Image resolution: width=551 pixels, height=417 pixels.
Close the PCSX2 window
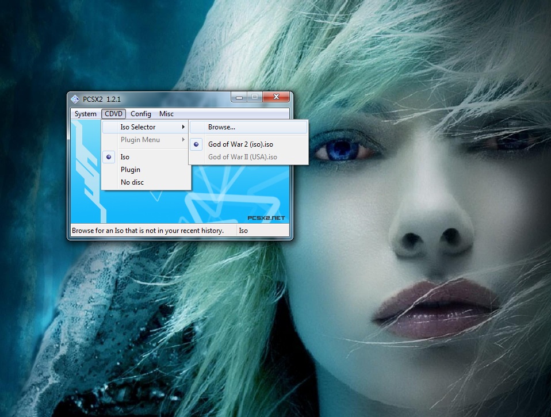(x=277, y=97)
